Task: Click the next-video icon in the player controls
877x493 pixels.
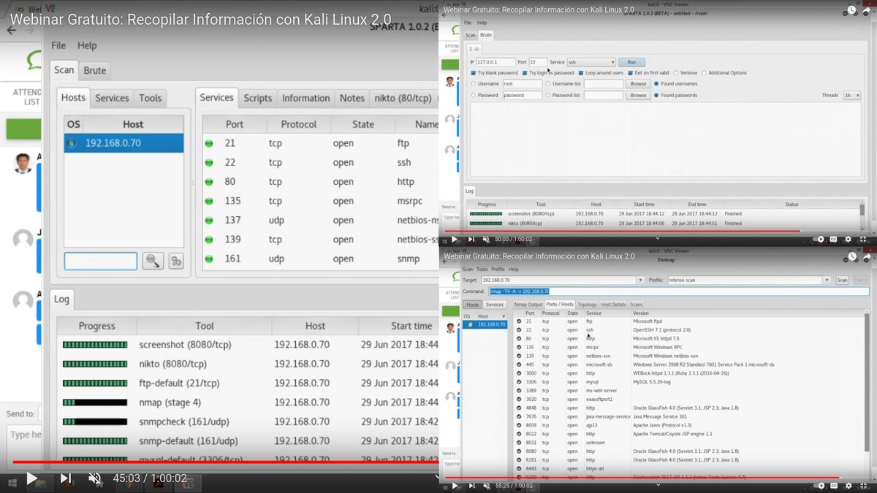Action: click(x=65, y=478)
